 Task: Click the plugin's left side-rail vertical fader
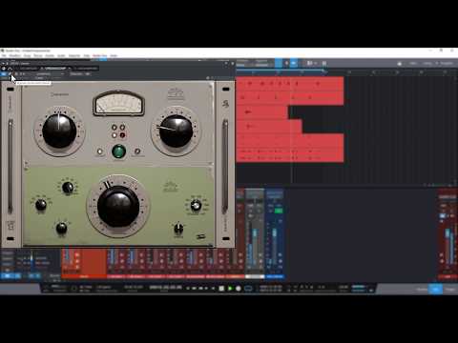[10, 166]
